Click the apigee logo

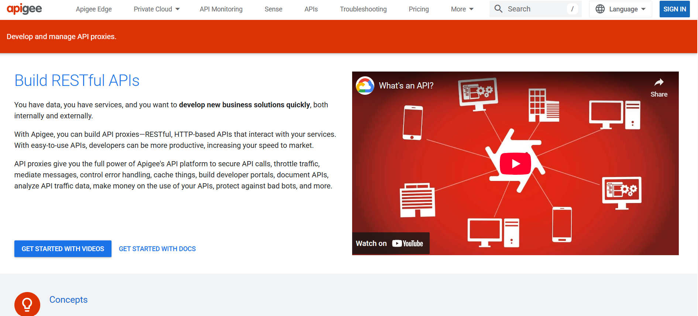click(24, 9)
